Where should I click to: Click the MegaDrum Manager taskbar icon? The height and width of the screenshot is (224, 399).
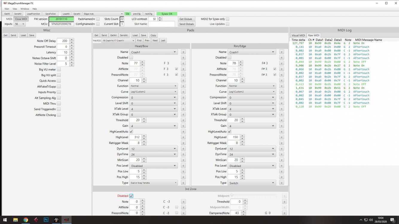tap(66, 220)
